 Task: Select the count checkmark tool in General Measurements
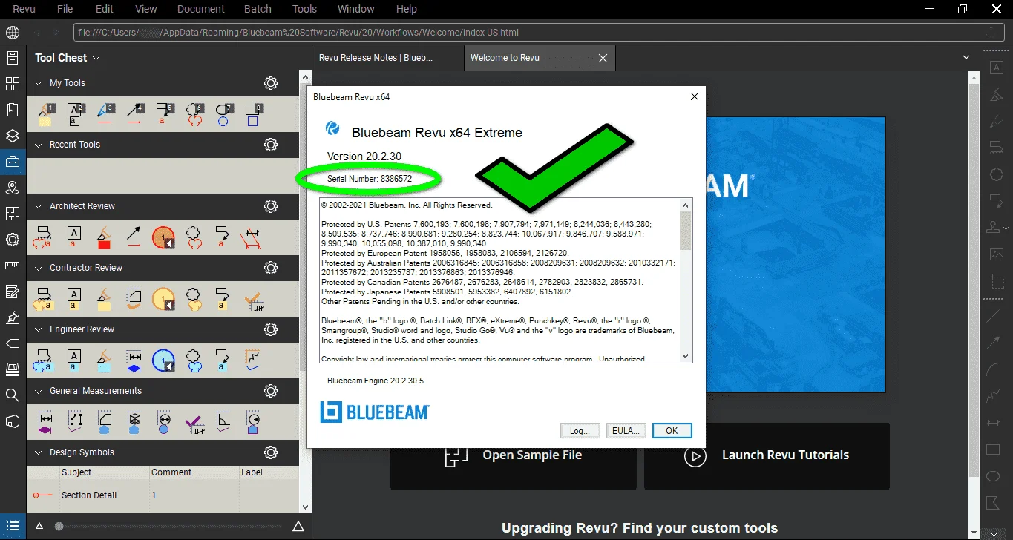(x=194, y=422)
